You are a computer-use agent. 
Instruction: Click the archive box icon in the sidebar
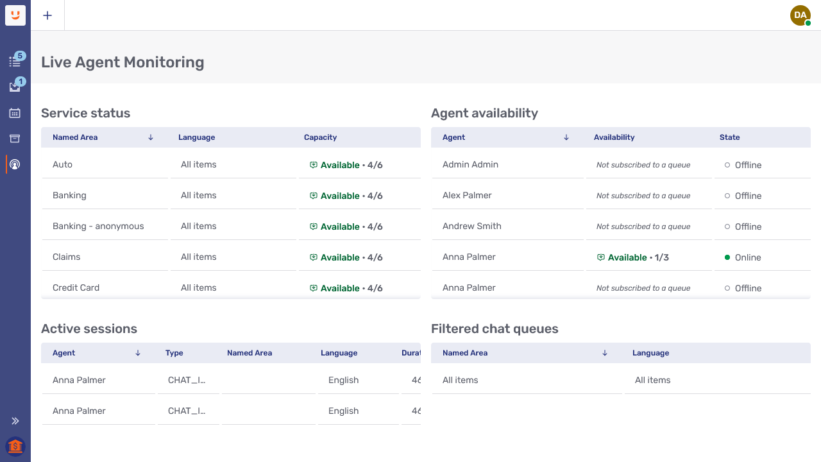point(15,139)
